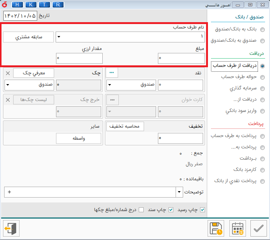Click the exit door icon

click(x=11, y=228)
